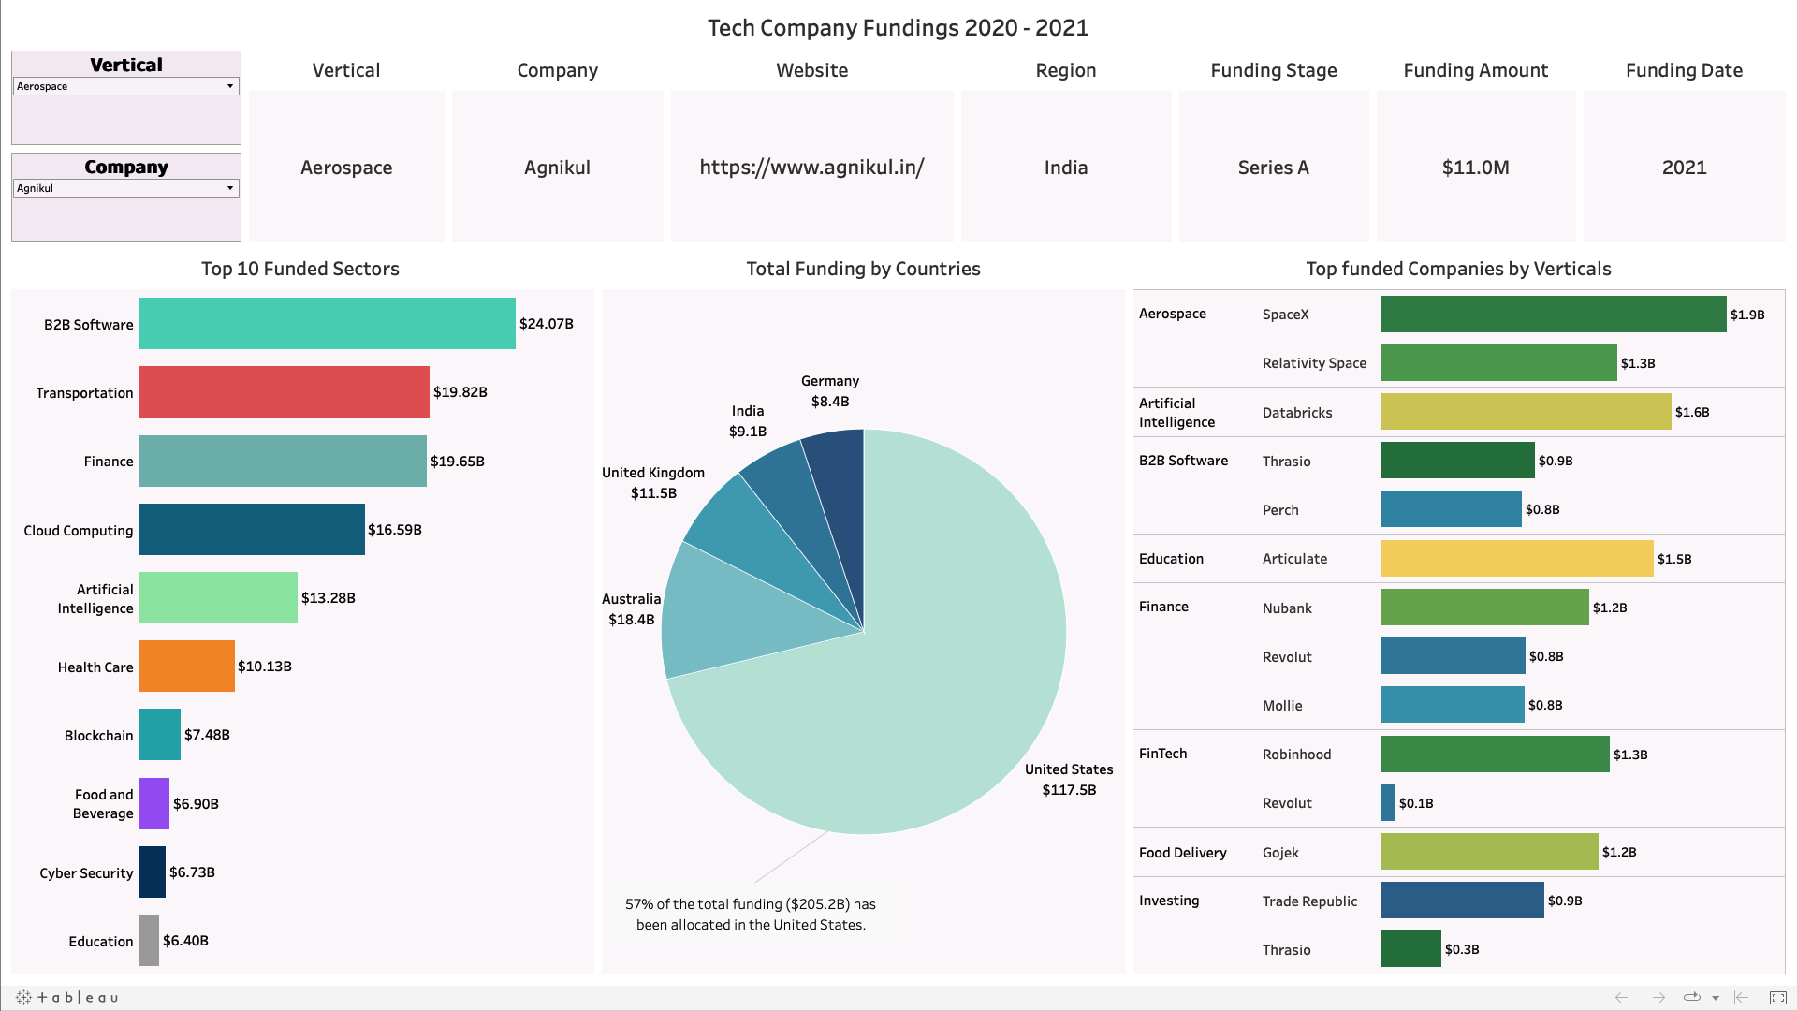The height and width of the screenshot is (1011, 1797).
Task: Select the orange Health Care bar
Action: 186,667
